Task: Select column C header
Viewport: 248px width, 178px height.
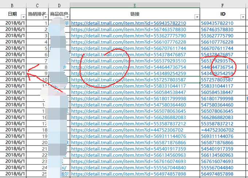Action: tap(37, 5)
